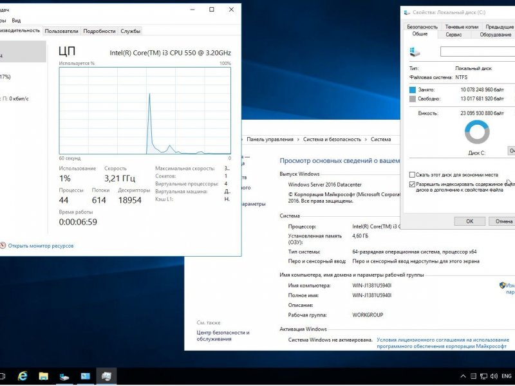Click the gray Свободно color swatch
The width and height of the screenshot is (515, 386).
(x=413, y=99)
